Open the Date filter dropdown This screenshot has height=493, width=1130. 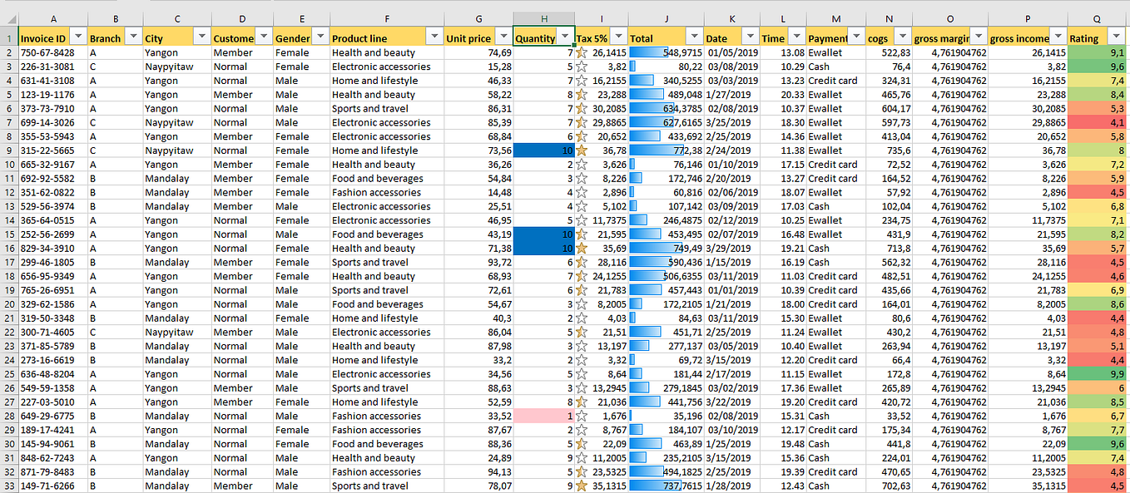[x=751, y=37]
